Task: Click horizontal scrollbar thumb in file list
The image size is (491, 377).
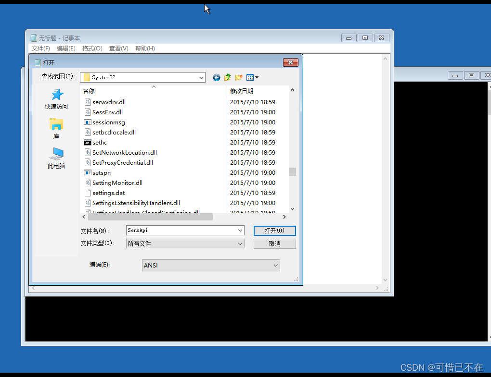Action: click(150, 217)
